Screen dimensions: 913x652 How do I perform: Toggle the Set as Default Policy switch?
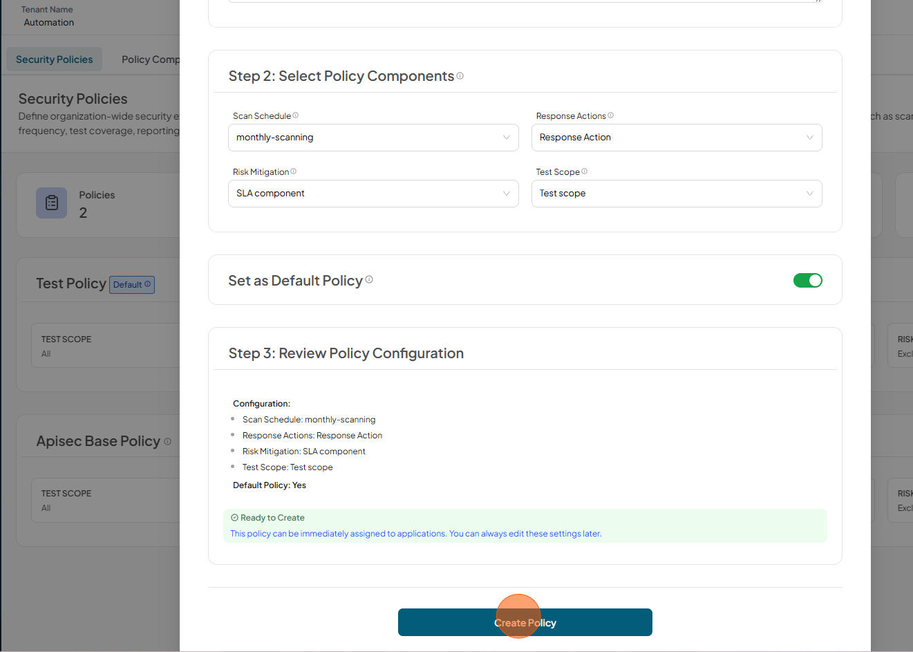coord(807,280)
